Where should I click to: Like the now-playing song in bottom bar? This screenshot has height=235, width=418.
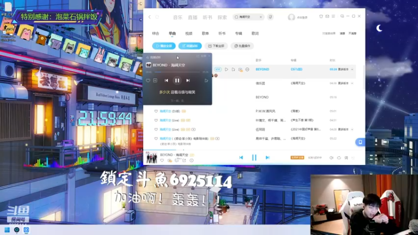(x=162, y=160)
